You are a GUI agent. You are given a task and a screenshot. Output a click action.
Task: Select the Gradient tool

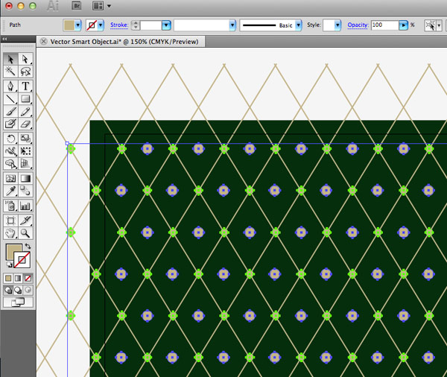(25, 179)
